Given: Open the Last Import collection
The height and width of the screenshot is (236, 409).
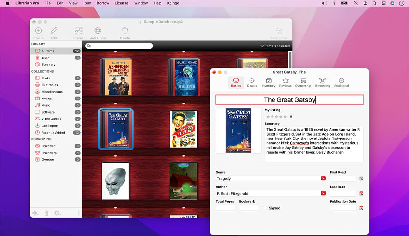Looking at the screenshot, I should [56, 125].
